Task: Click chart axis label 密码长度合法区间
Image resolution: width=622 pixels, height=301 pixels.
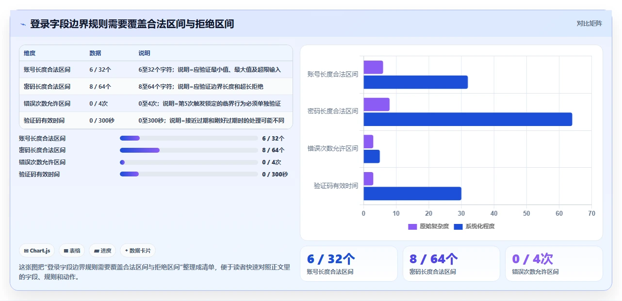Action: click(333, 111)
